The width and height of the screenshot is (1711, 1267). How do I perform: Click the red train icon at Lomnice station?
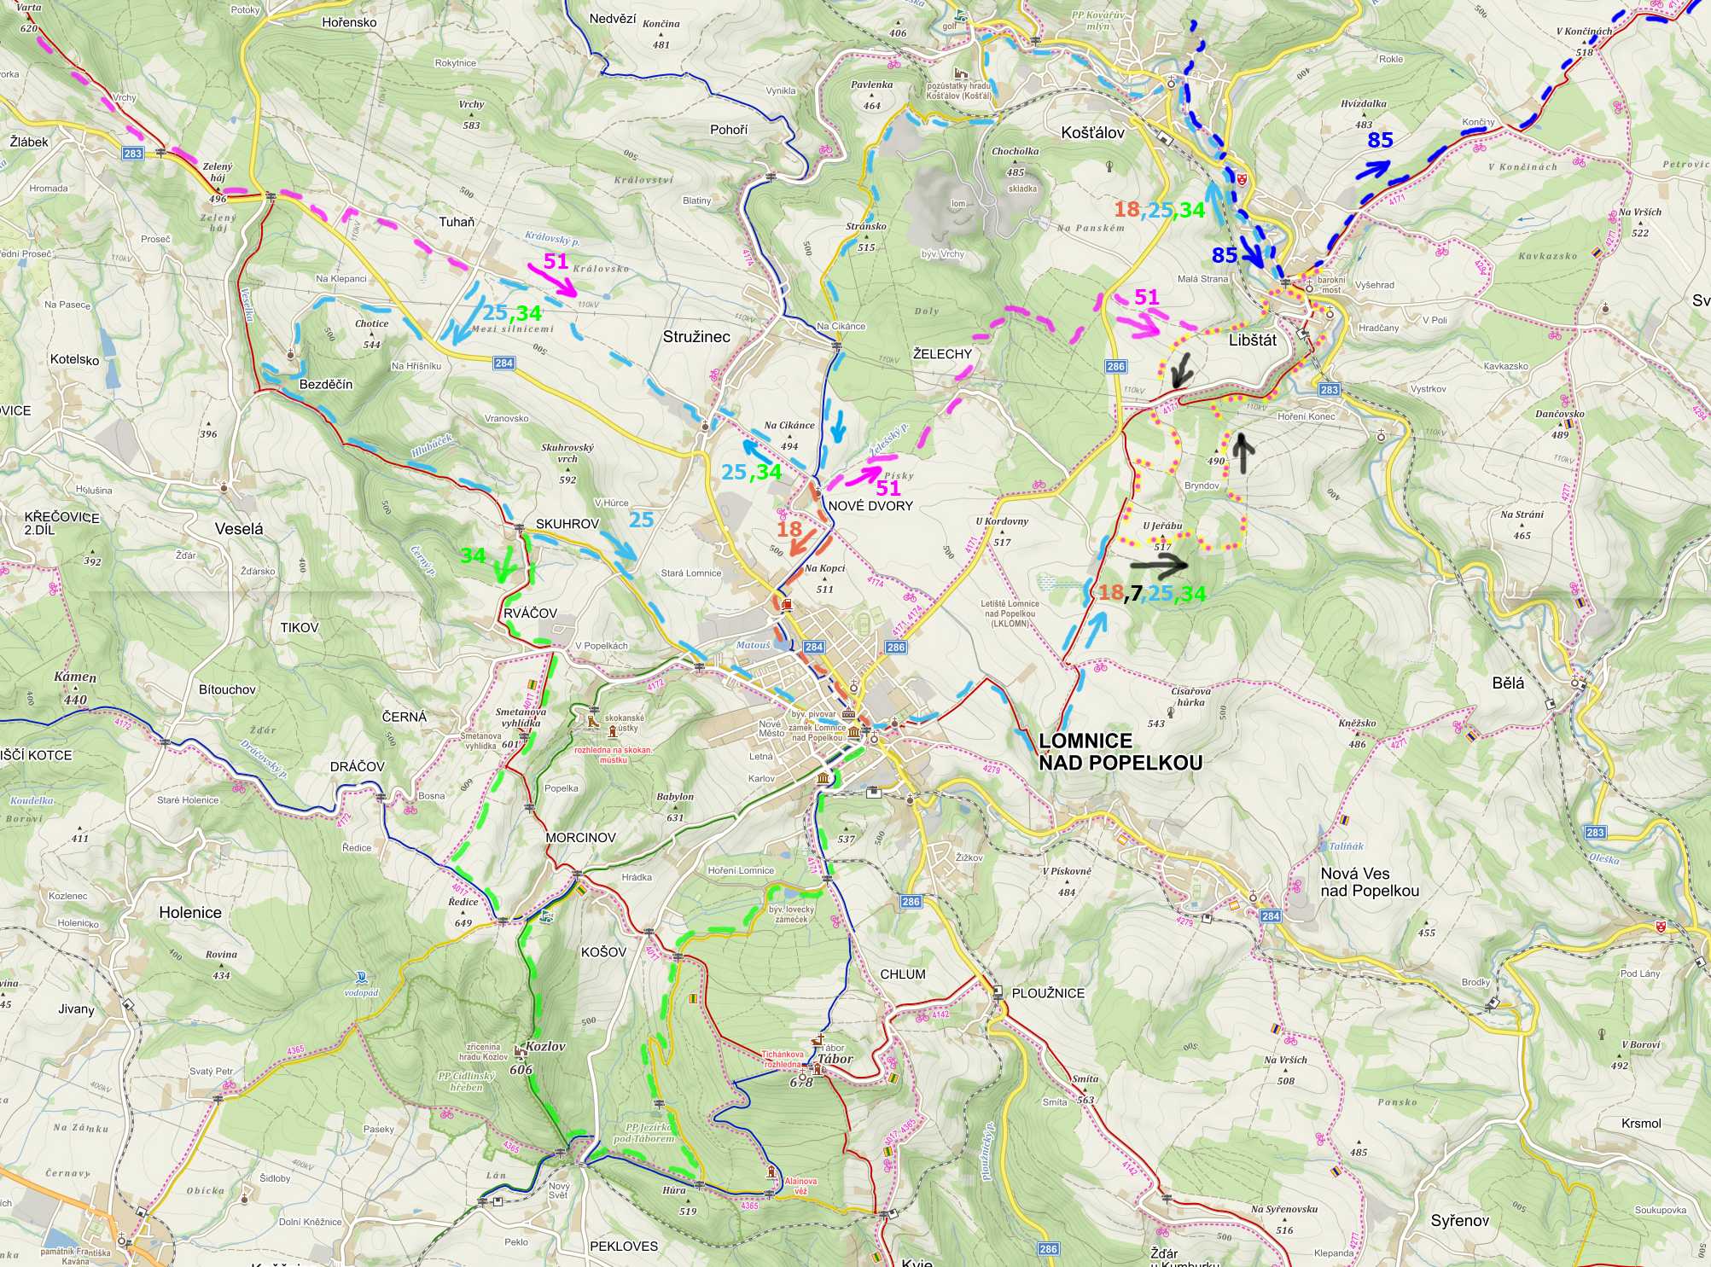tap(785, 603)
